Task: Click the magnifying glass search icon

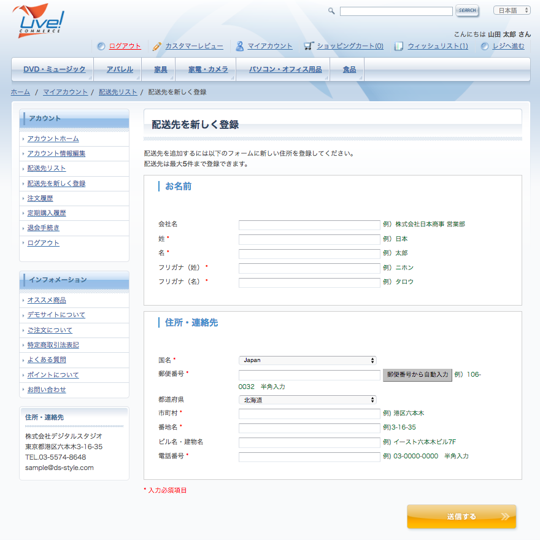Action: point(331,11)
